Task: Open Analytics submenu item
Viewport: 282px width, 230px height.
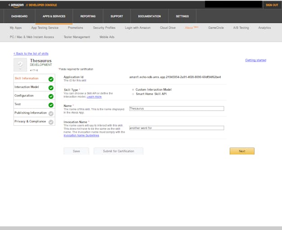Action: [264, 28]
